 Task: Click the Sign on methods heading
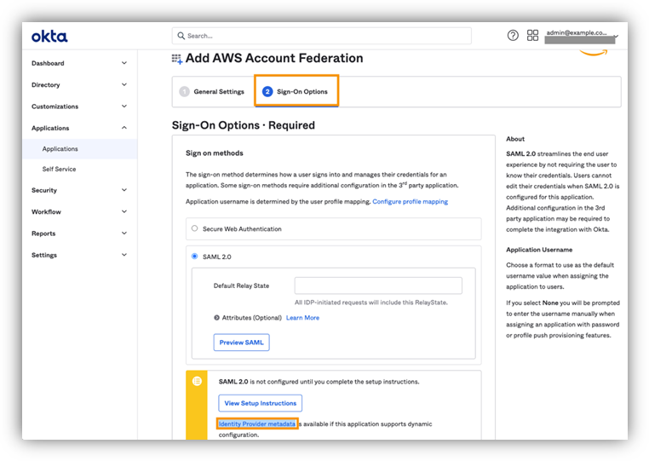(x=215, y=153)
